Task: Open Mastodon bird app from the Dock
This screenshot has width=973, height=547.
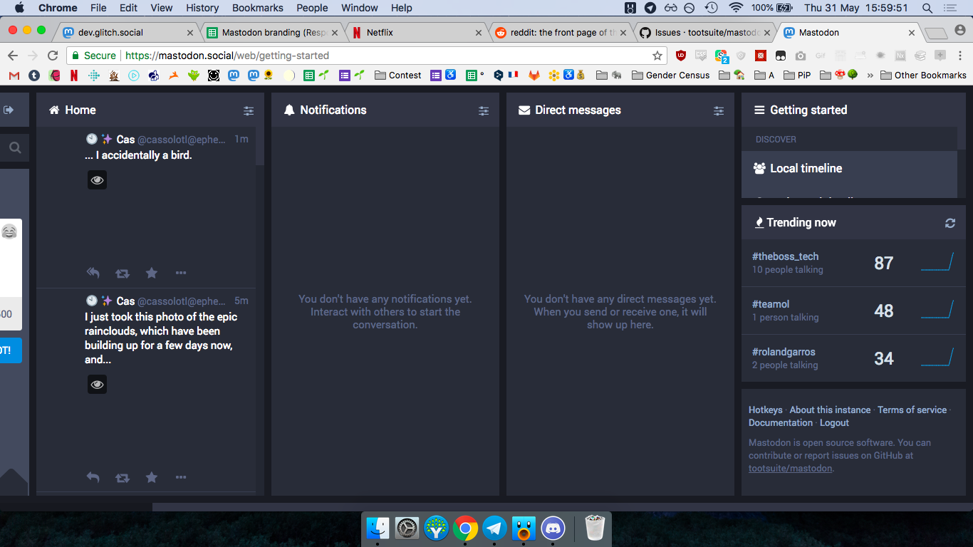Action: (x=523, y=528)
